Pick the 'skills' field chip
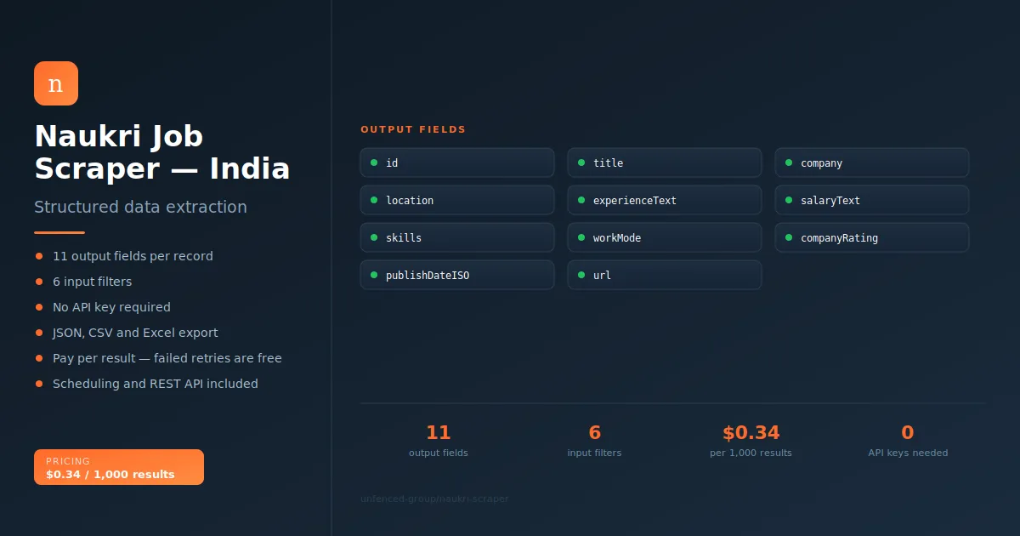 pos(457,237)
